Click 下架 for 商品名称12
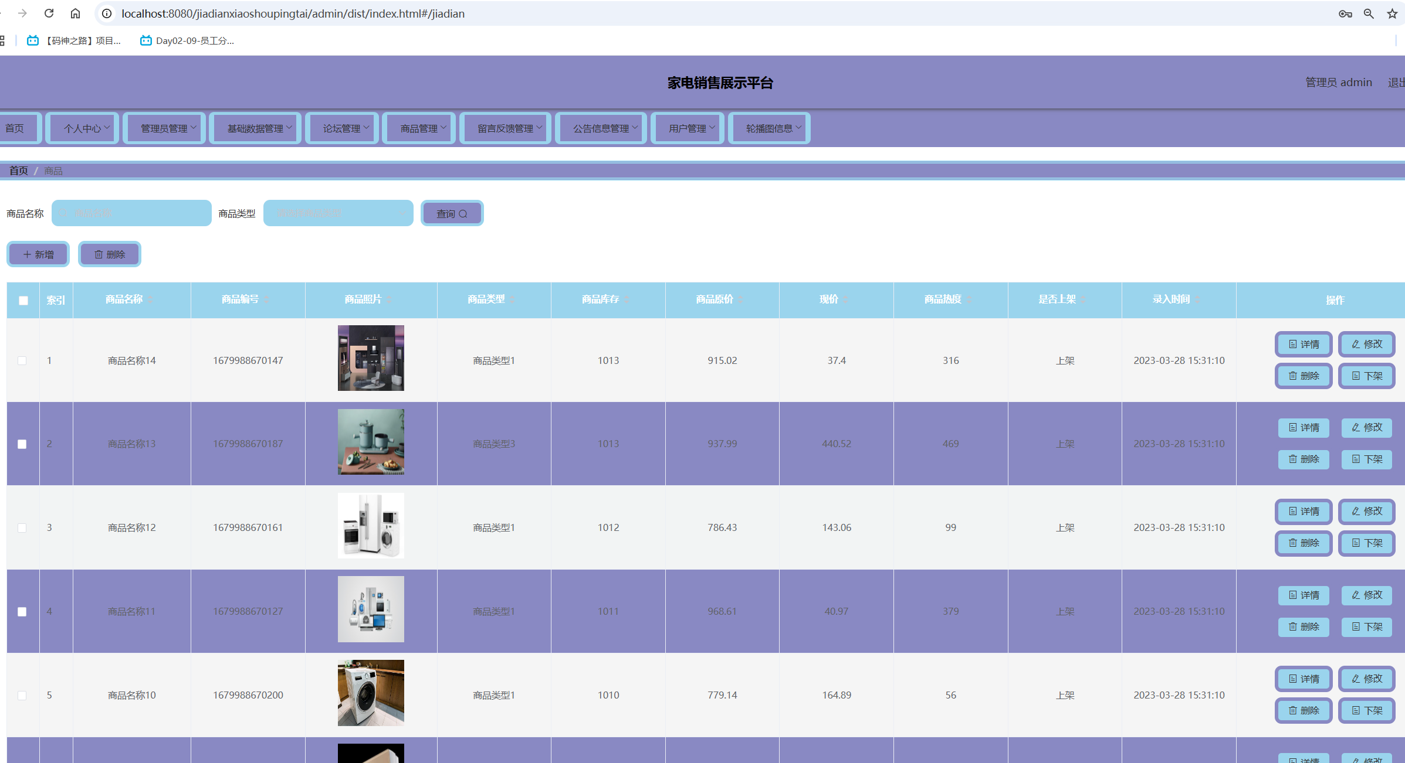 click(1367, 543)
